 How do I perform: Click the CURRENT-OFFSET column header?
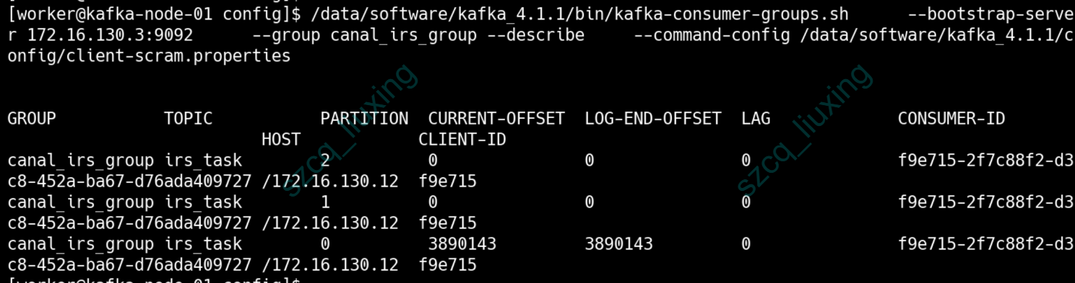point(496,119)
